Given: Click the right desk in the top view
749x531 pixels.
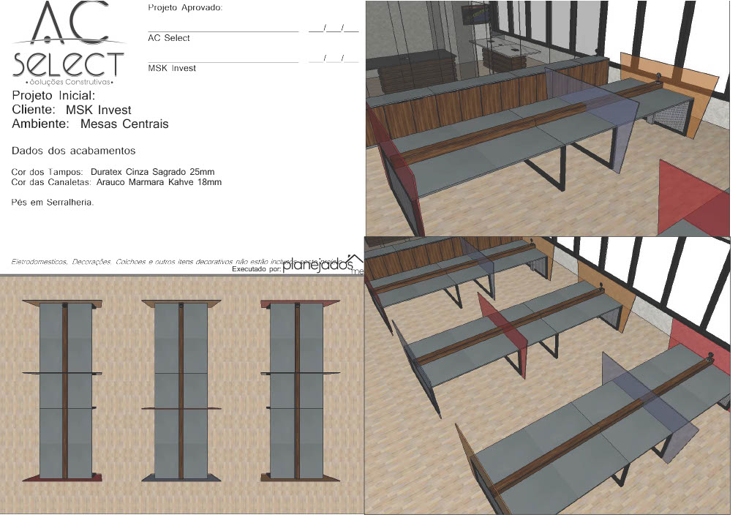Looking at the screenshot, I should pyautogui.click(x=298, y=391).
